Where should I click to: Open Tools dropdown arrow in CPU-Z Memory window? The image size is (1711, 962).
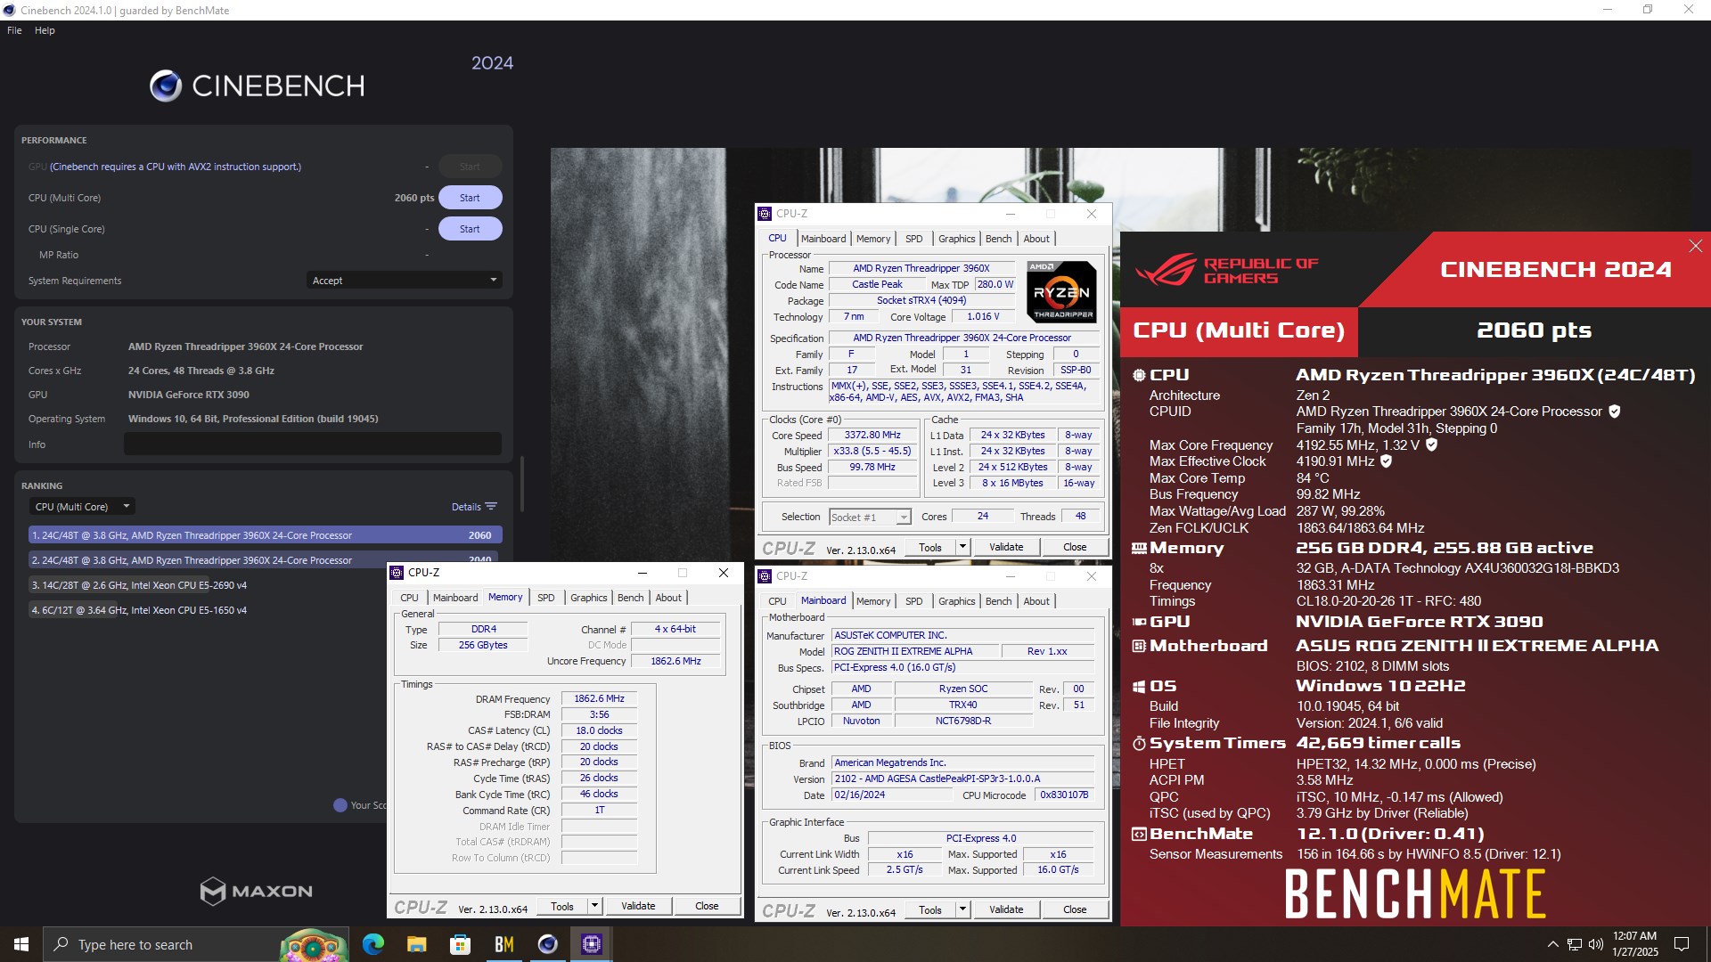pos(594,906)
